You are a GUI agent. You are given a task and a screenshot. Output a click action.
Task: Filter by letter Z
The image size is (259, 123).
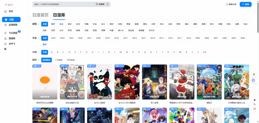click(x=198, y=52)
